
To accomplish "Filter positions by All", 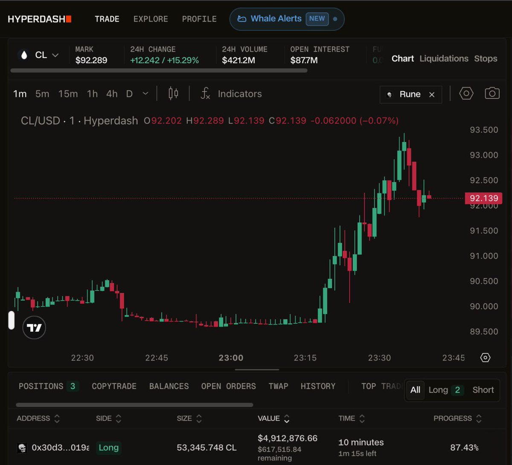I will pos(415,390).
